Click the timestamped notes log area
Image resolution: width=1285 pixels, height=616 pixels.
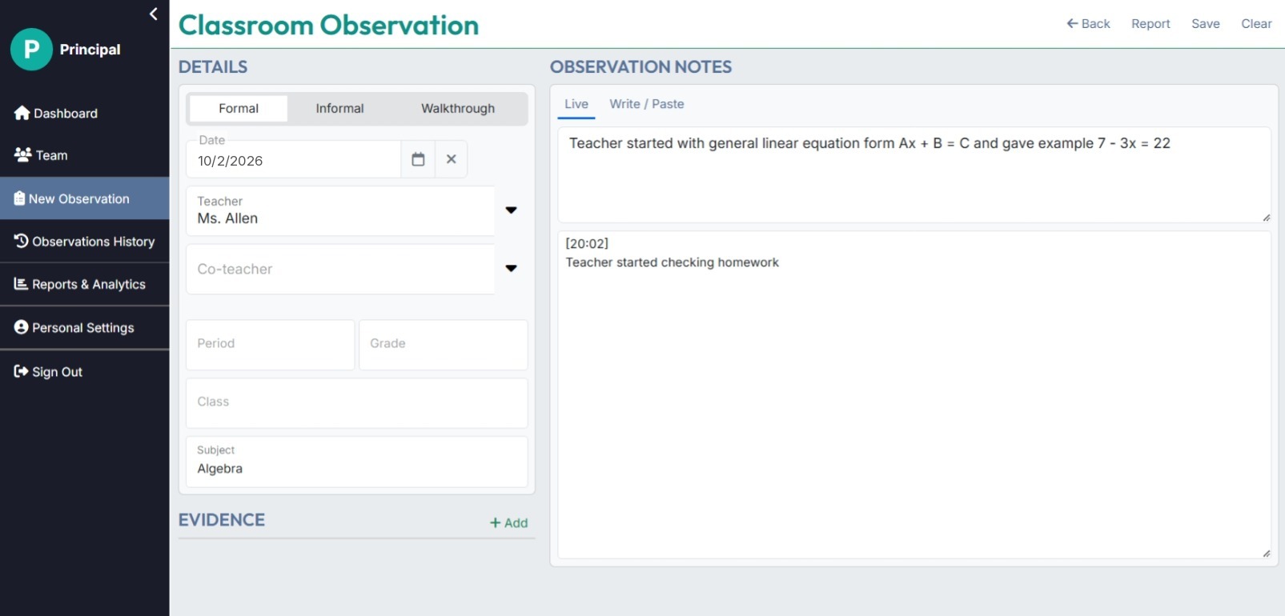(x=914, y=395)
